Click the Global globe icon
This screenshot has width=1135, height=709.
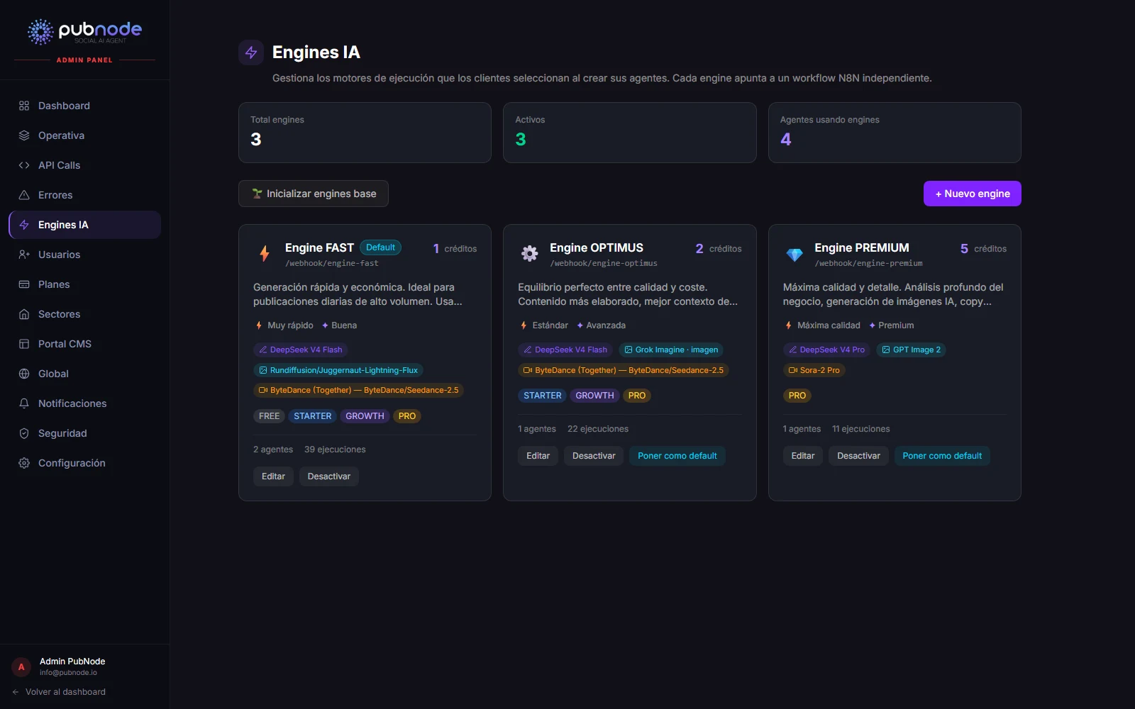click(24, 374)
